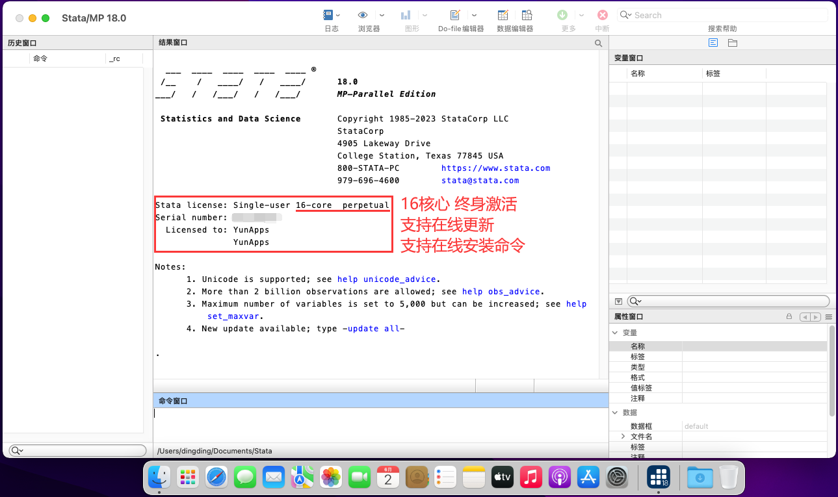Click the 名称 column header in 变量窗口
This screenshot has height=497, width=838.
click(664, 73)
